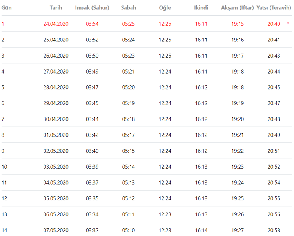
Task: Click the Tarih column header
Action: (56, 8)
